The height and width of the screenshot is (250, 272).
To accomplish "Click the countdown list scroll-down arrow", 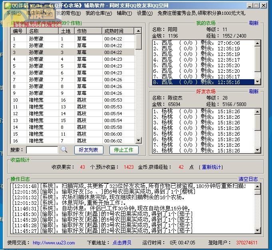I will pyautogui.click(x=138, y=140).
